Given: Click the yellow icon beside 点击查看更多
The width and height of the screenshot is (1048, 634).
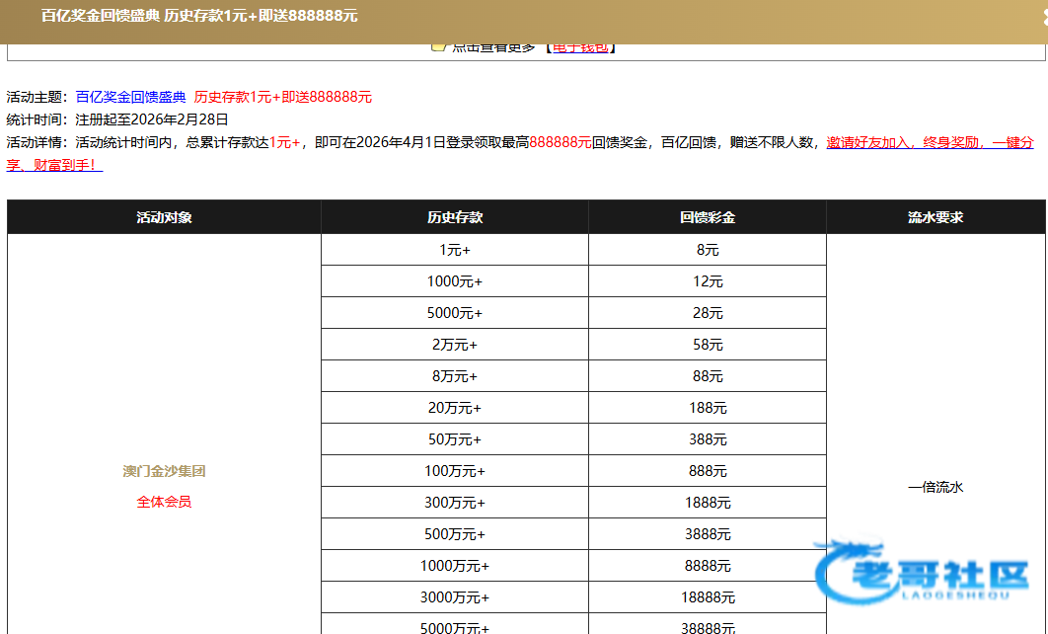Looking at the screenshot, I should click(x=438, y=46).
